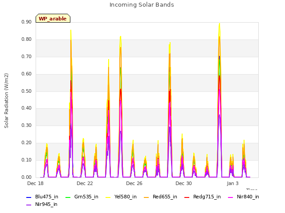The height and width of the screenshot is (213, 285).
Task: Click the 0.30 y-axis tick label
Action: 27,126
